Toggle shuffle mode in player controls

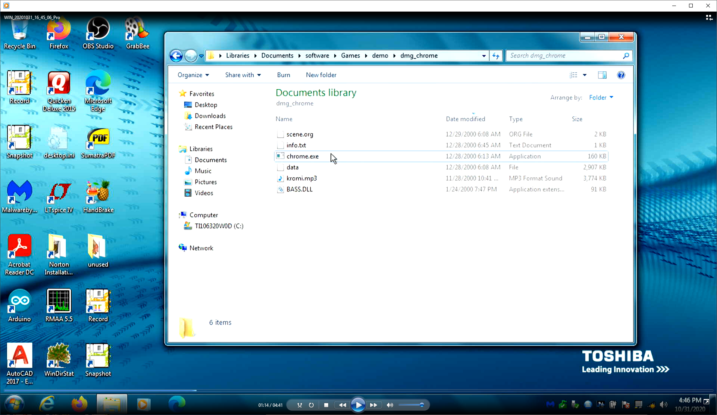[300, 405]
